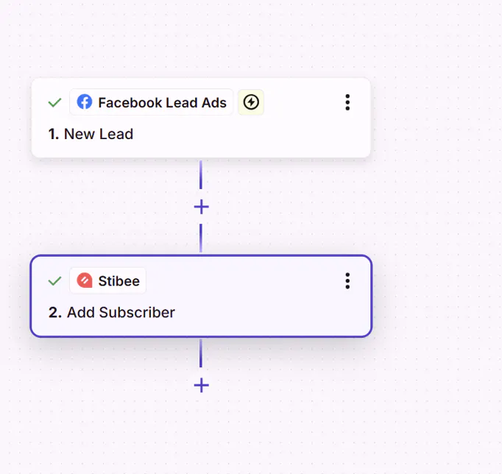Screen dimensions: 502x474
Task: Select the New Lead event text
Action: click(99, 134)
